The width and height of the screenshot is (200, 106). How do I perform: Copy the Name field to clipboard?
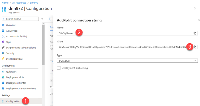195,33
